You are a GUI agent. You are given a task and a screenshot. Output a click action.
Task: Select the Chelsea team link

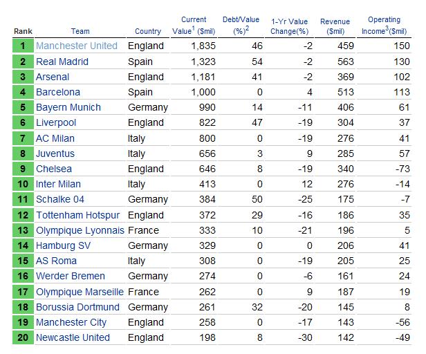[54, 169]
